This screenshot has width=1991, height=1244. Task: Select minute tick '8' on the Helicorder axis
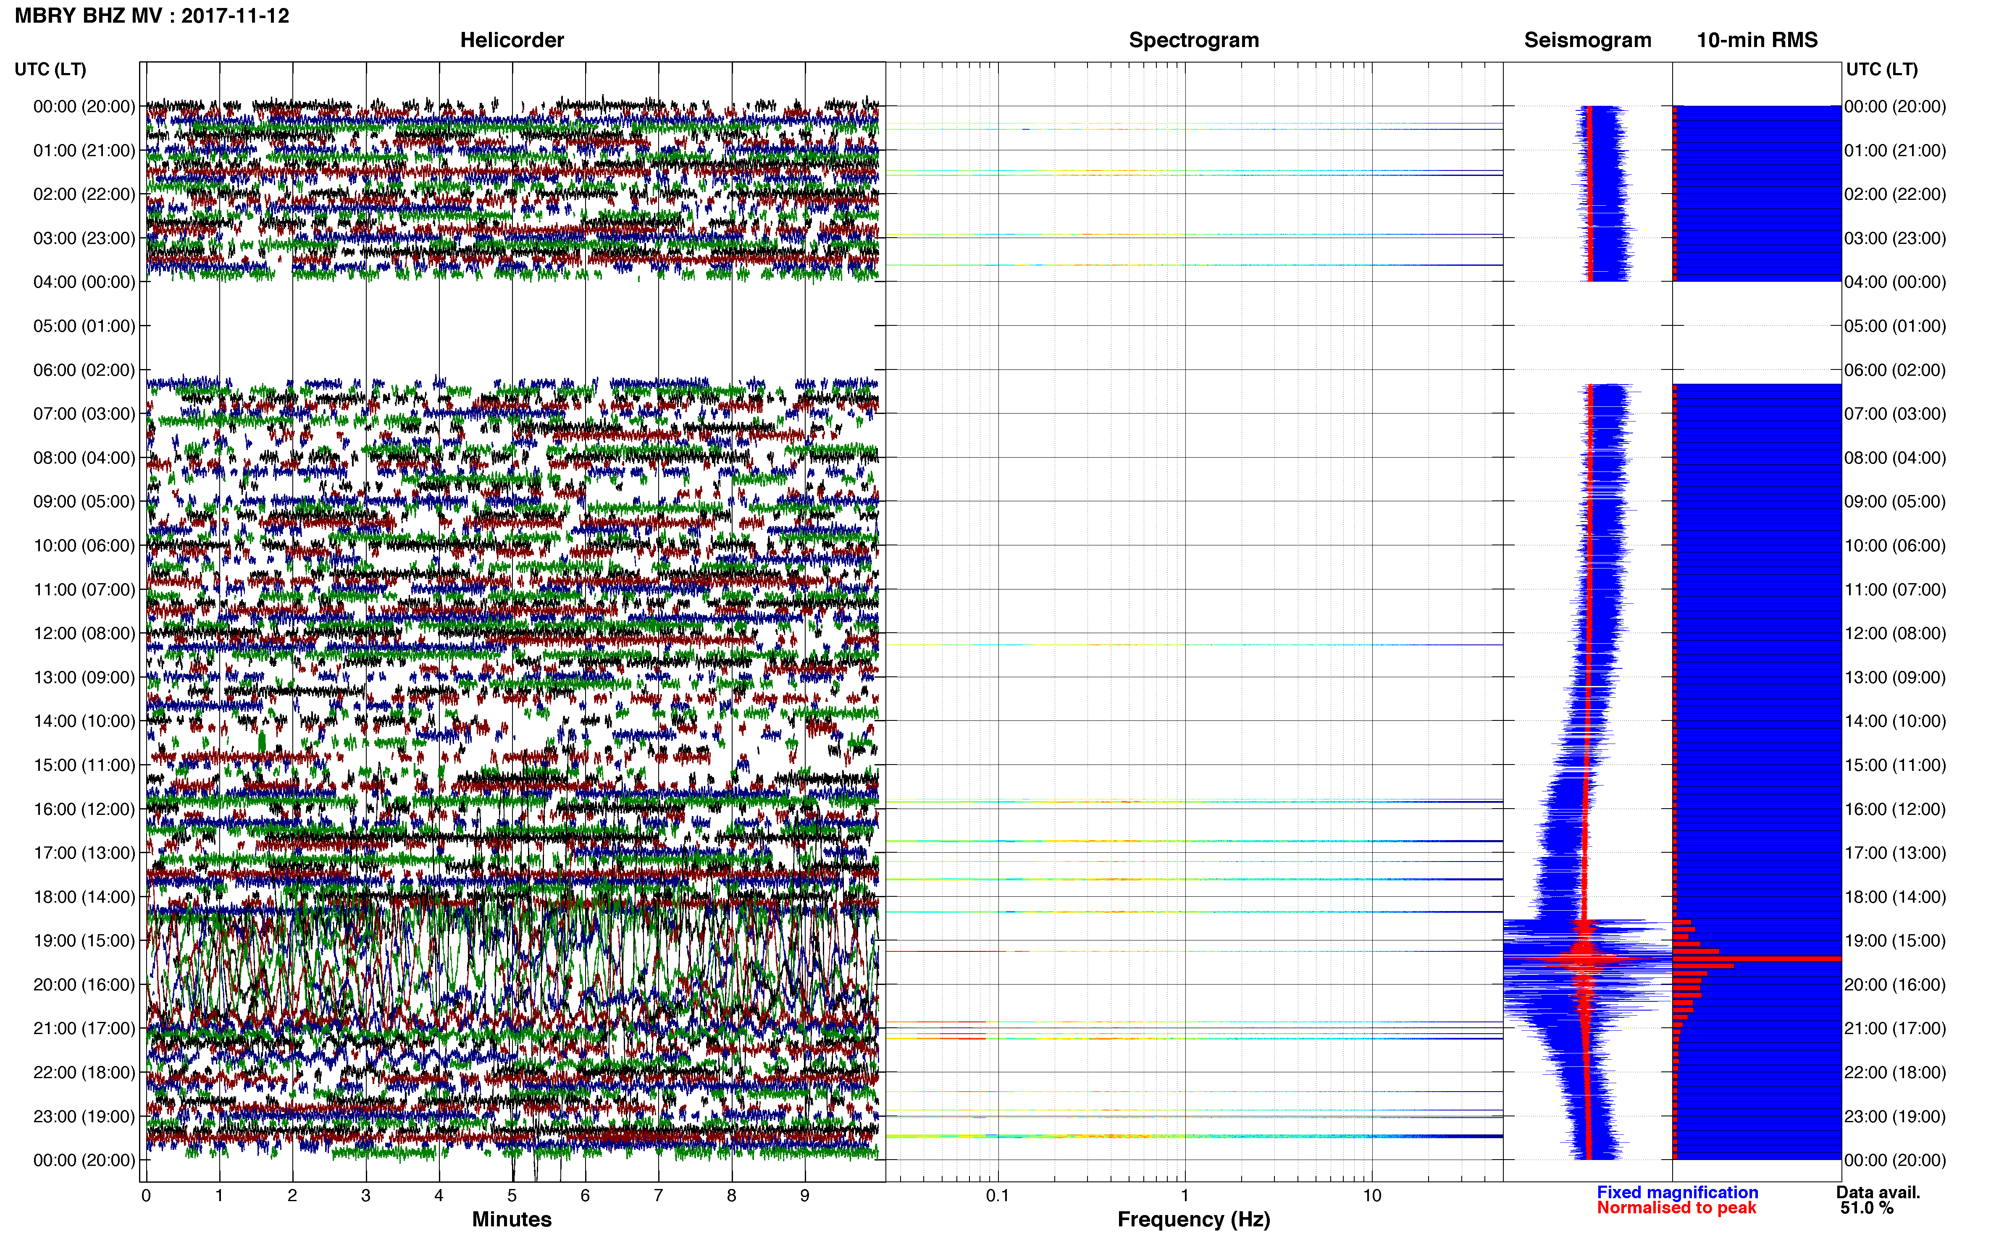pyautogui.click(x=732, y=1195)
